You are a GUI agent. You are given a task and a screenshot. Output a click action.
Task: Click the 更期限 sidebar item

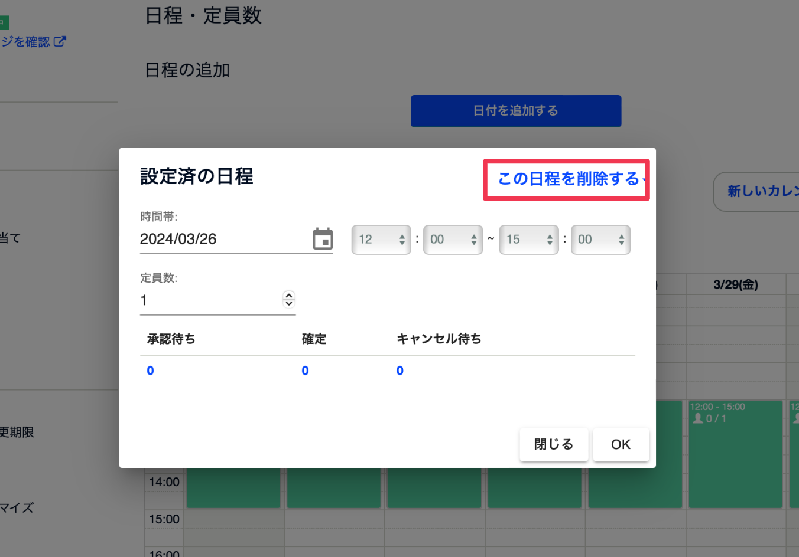pyautogui.click(x=17, y=432)
